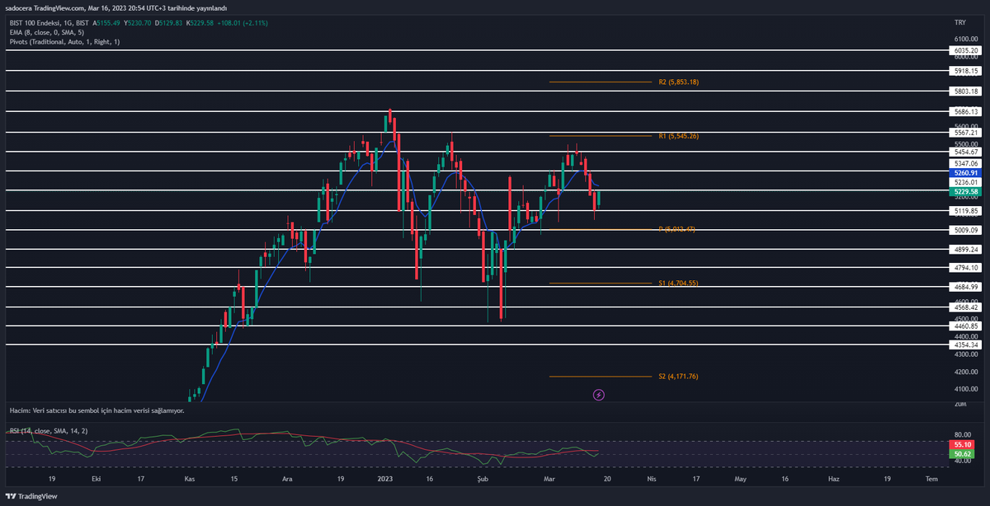Click the Hacim volume data notice text
Screen dimensions: 990x506
97,410
